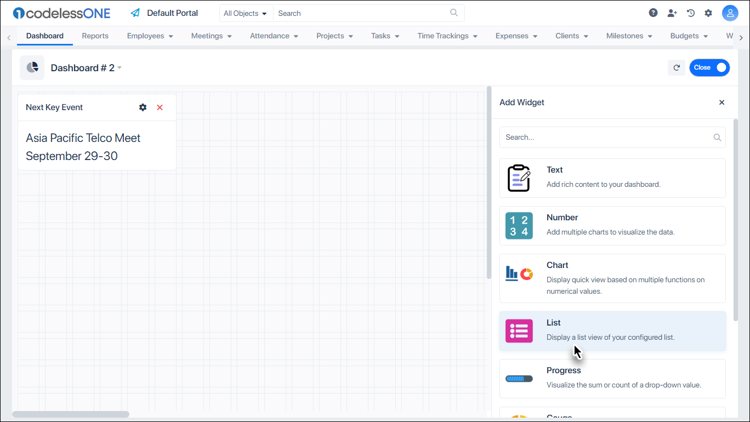Switch to the Reports tab
Screen dimensions: 750x422
click(x=95, y=36)
